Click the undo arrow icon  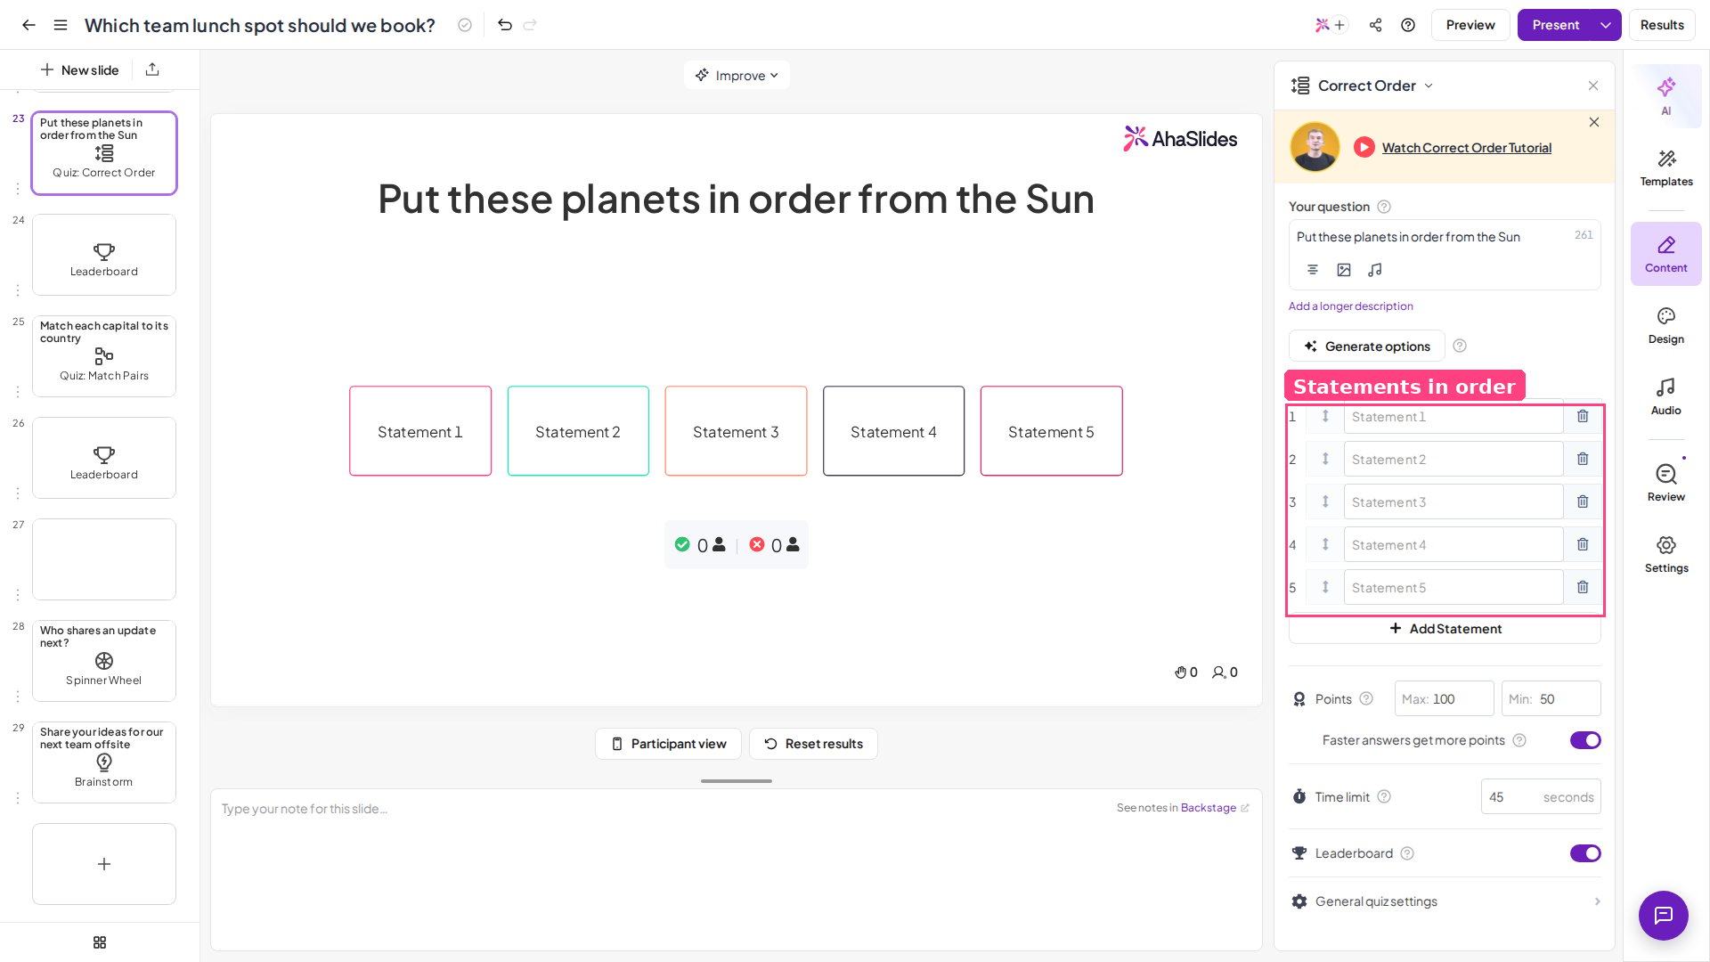(505, 25)
